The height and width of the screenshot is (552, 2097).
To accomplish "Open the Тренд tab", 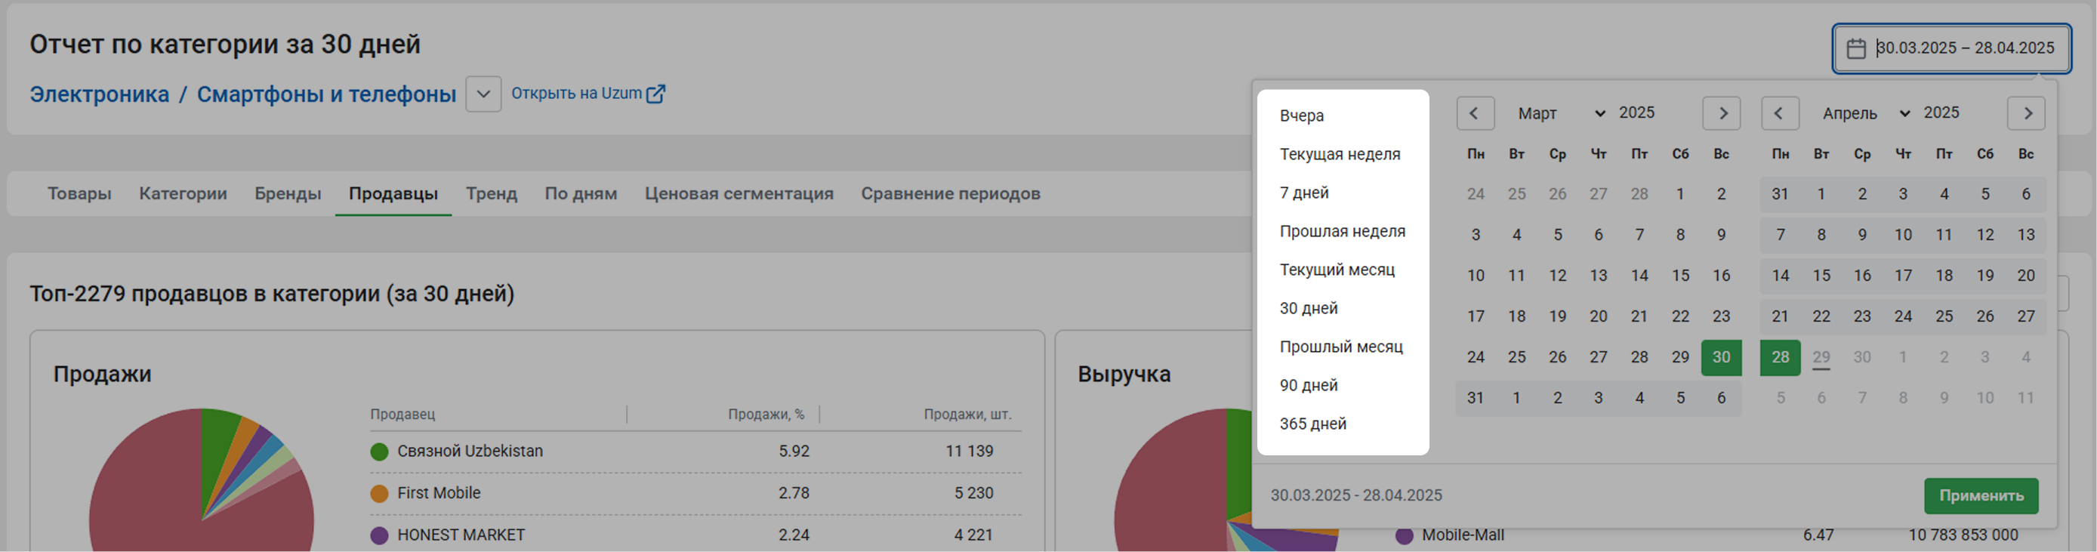I will click(491, 194).
